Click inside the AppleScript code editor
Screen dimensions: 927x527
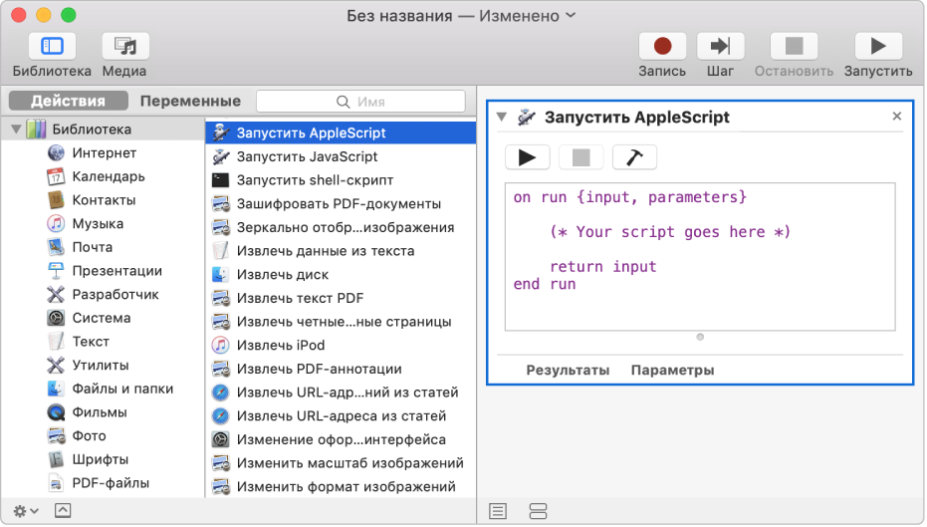point(700,257)
